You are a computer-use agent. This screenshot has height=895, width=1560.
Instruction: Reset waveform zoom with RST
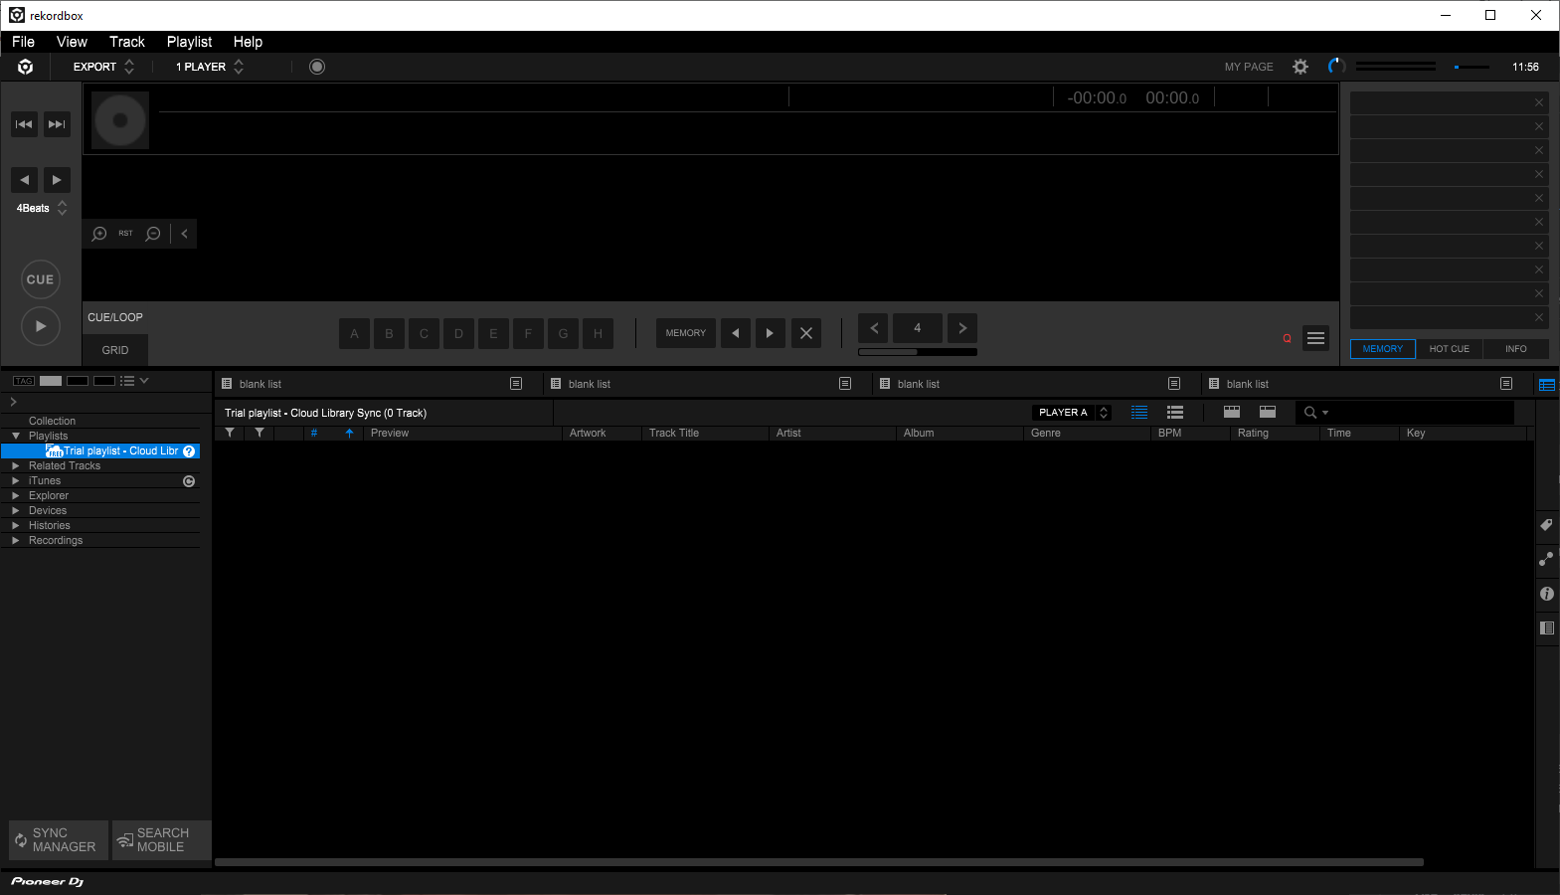click(x=126, y=234)
